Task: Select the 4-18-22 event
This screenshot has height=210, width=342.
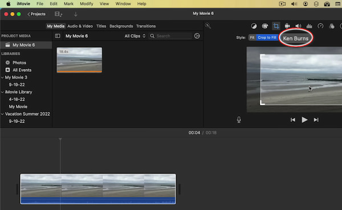Action: (17, 99)
